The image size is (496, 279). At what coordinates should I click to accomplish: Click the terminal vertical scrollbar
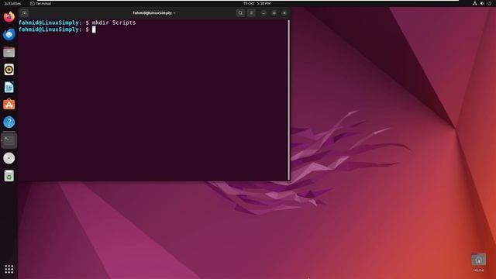point(289,100)
